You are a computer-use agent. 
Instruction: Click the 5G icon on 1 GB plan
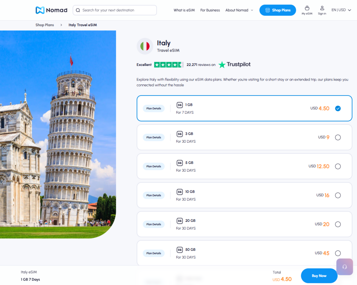pyautogui.click(x=180, y=105)
